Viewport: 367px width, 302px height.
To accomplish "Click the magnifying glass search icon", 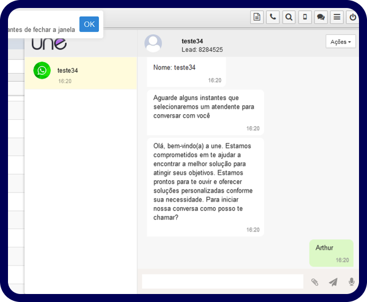I will [x=289, y=17].
